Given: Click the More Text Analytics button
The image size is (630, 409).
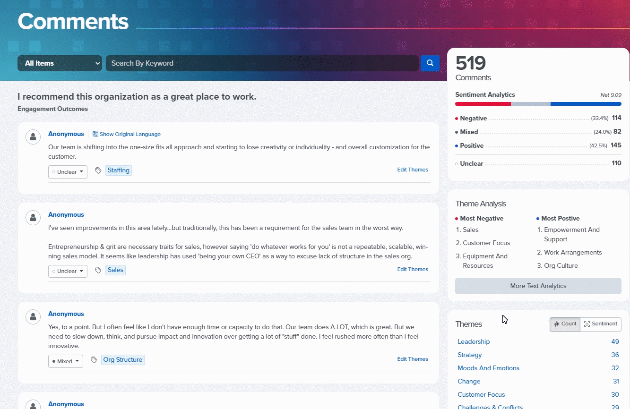Looking at the screenshot, I should click(538, 286).
